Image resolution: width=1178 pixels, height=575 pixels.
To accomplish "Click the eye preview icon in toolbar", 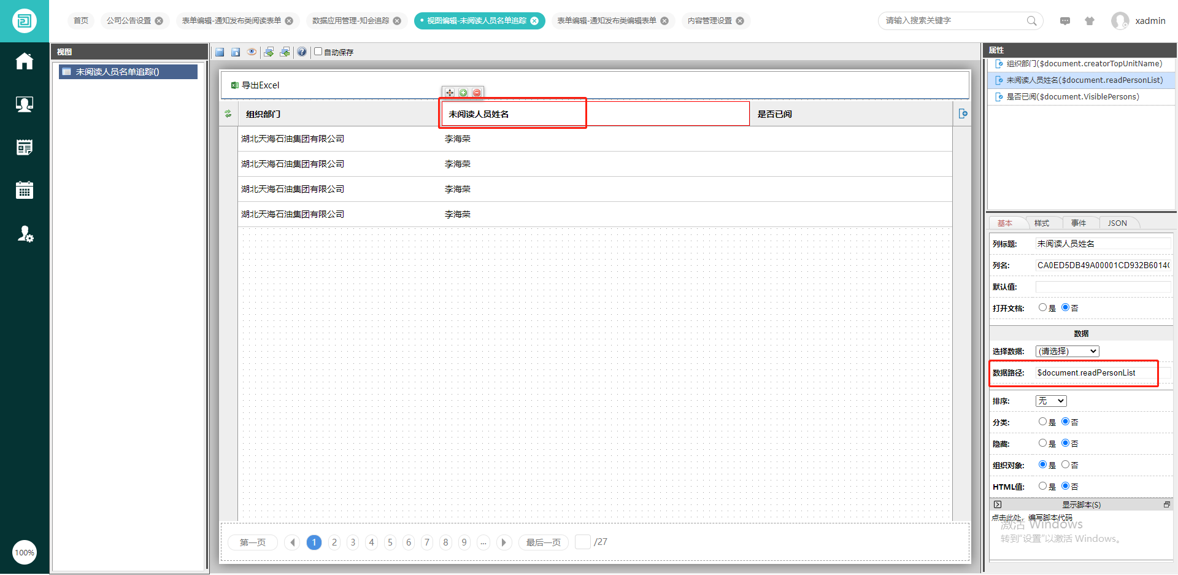I will tap(252, 52).
